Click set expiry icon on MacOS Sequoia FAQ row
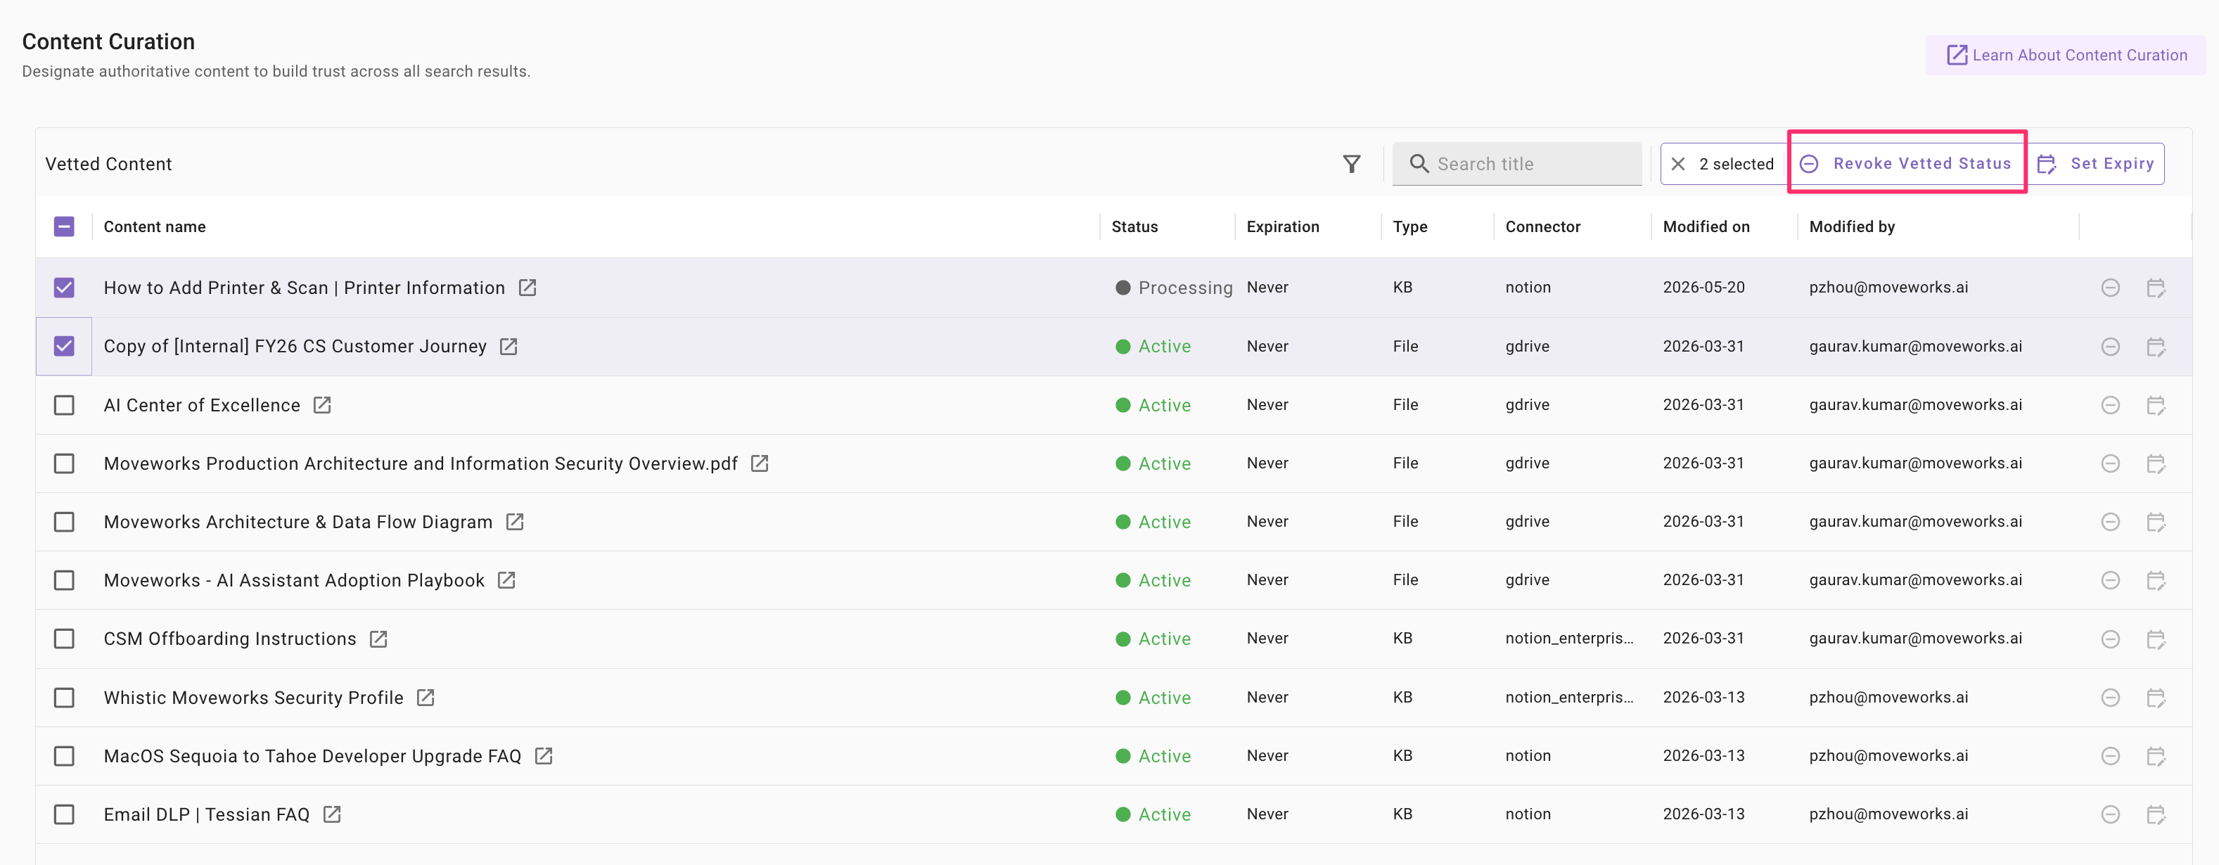Image resolution: width=2219 pixels, height=865 pixels. (x=2155, y=757)
